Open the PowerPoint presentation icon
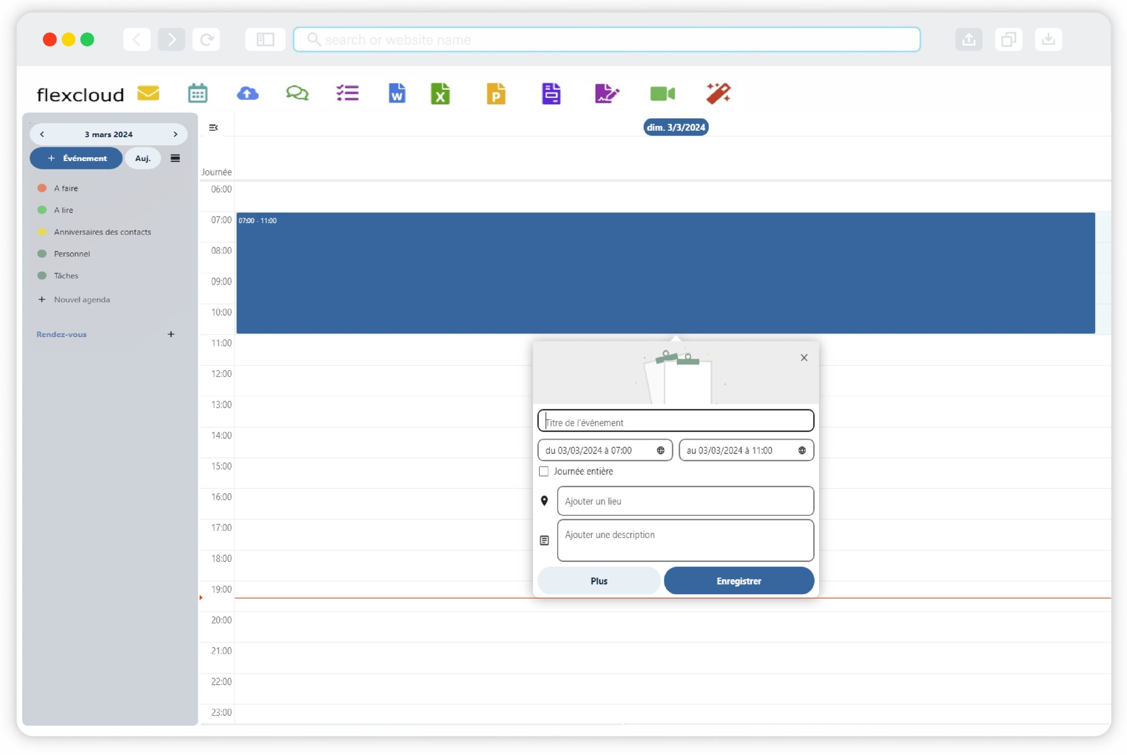Screen dimensions: 1127x755 [x=496, y=93]
